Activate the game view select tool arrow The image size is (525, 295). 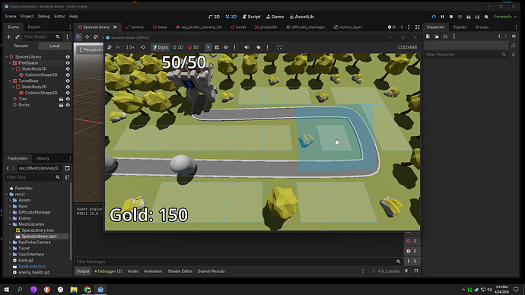coord(208,47)
